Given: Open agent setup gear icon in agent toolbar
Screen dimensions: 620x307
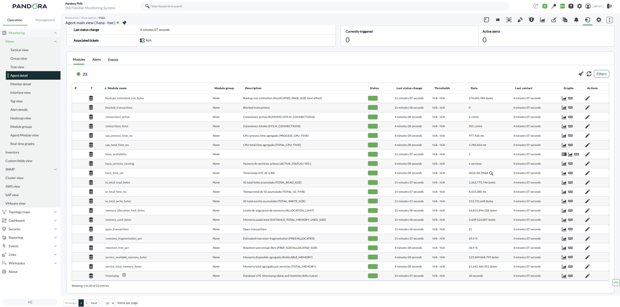Looking at the screenshot, I should [x=599, y=20].
